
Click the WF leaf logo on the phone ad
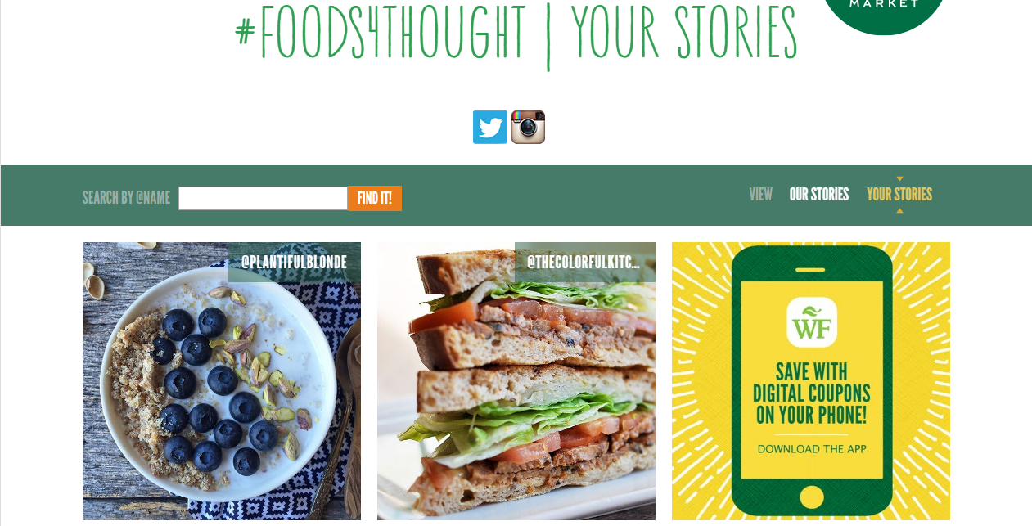811,322
